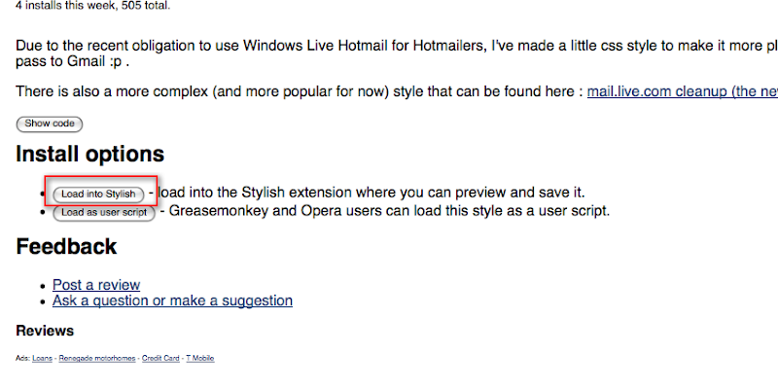Click the installs this week count text
This screenshot has height=389, width=778.
tap(92, 7)
